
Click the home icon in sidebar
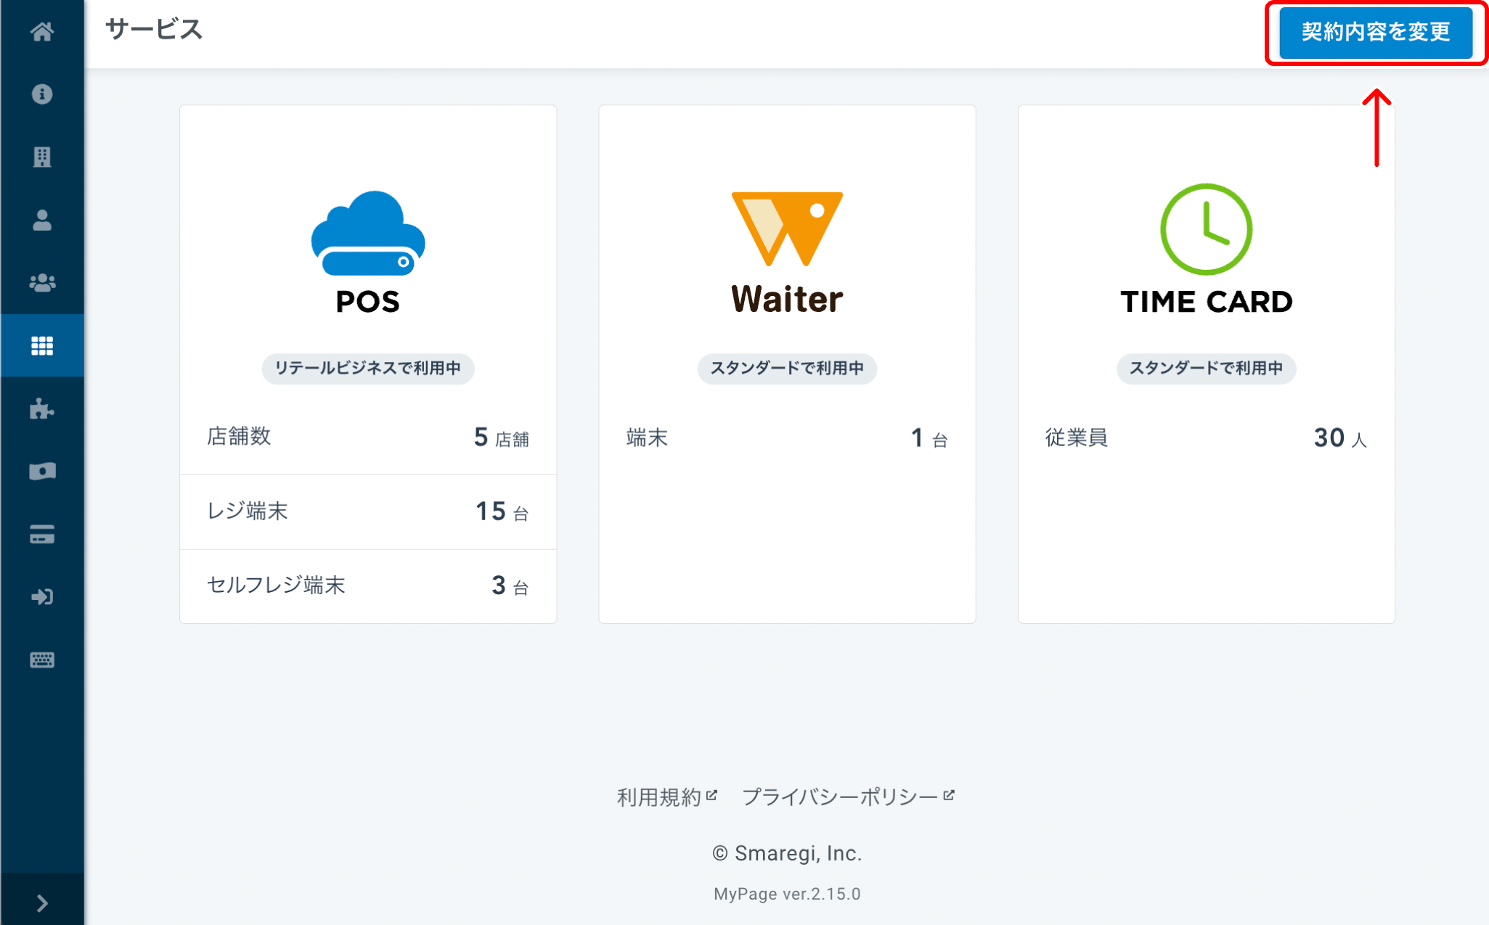[x=42, y=31]
